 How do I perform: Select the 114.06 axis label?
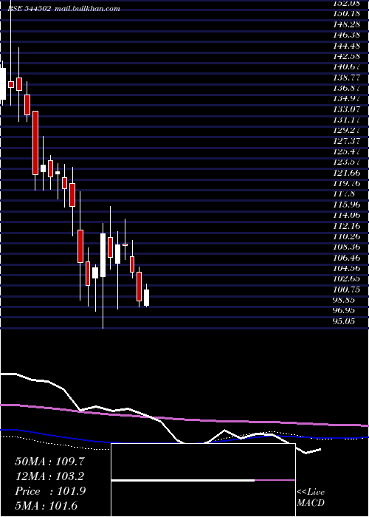click(345, 216)
